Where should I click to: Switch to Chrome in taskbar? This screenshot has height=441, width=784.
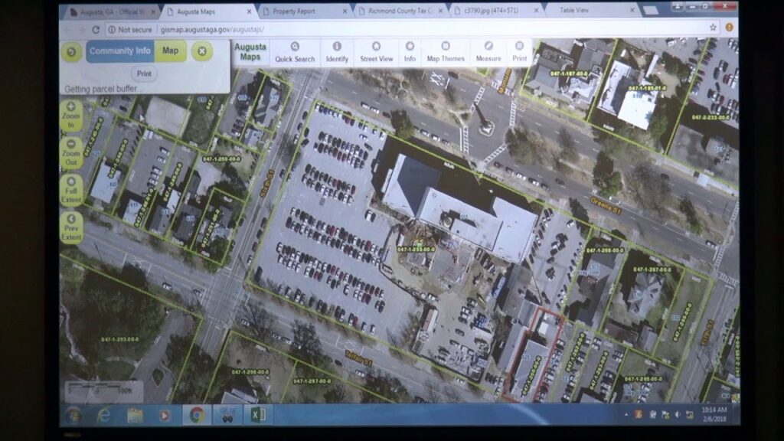pos(197,415)
